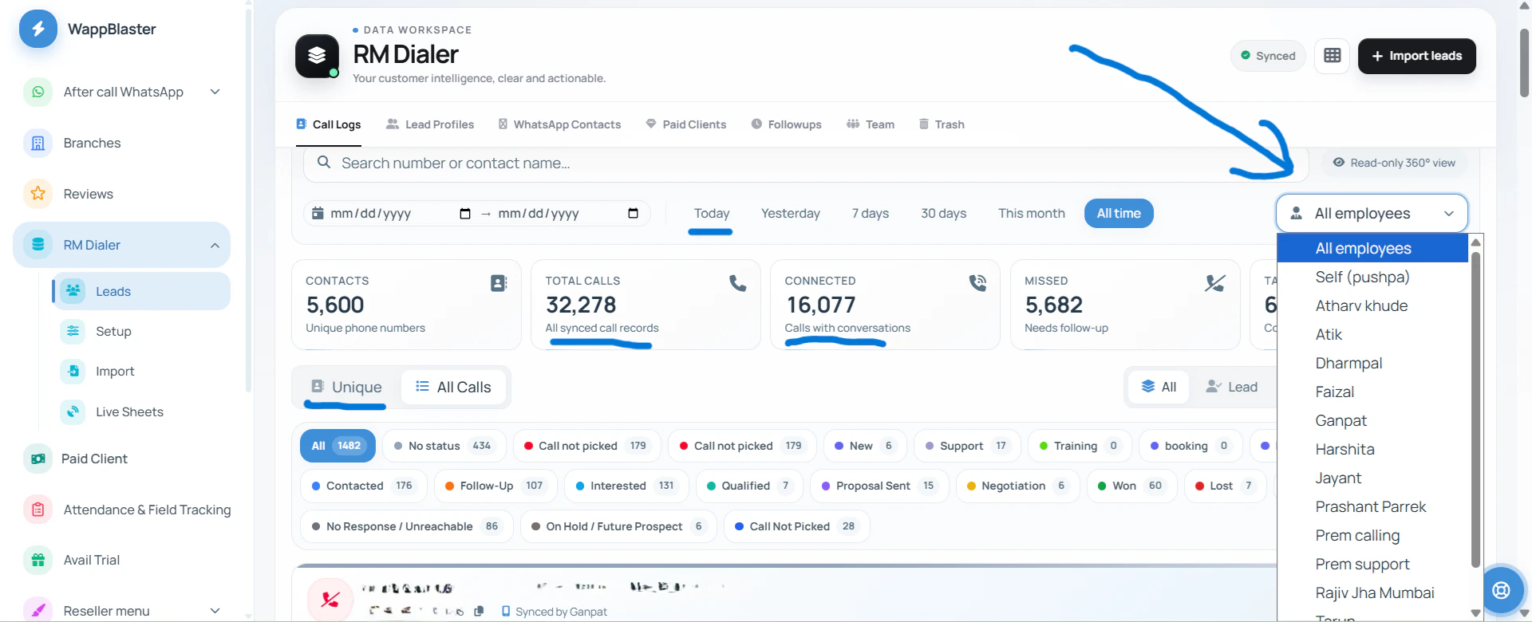The height and width of the screenshot is (622, 1532).
Task: Open Live Sheets from sidebar icon
Action: [x=73, y=411]
